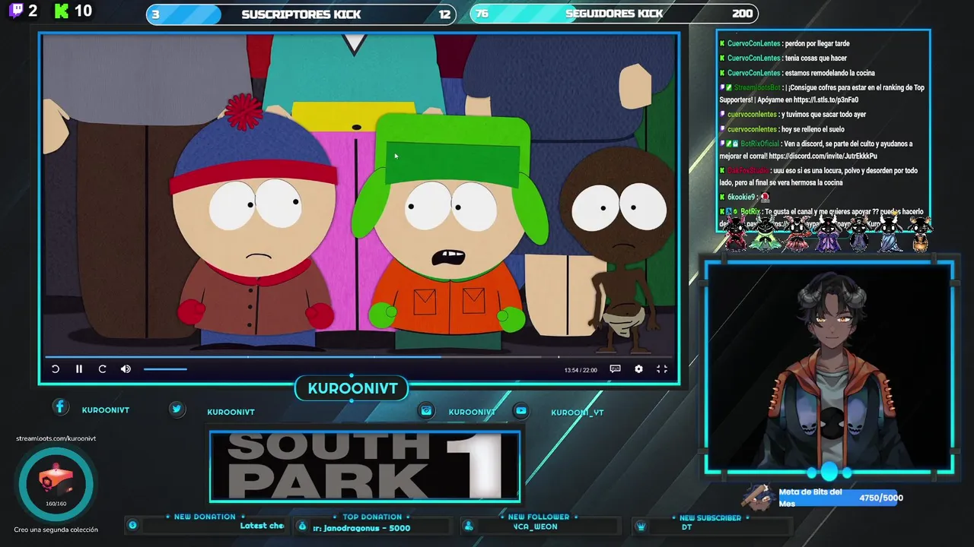Adjust the player volume slider

[x=165, y=369]
